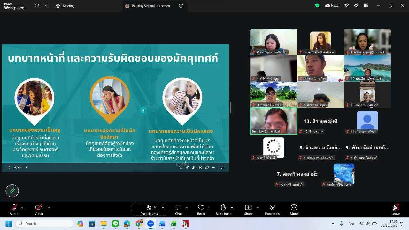Image resolution: width=409 pixels, height=230 pixels.
Task: Open the AI Companion sparkle icon
Action: coord(356,5)
